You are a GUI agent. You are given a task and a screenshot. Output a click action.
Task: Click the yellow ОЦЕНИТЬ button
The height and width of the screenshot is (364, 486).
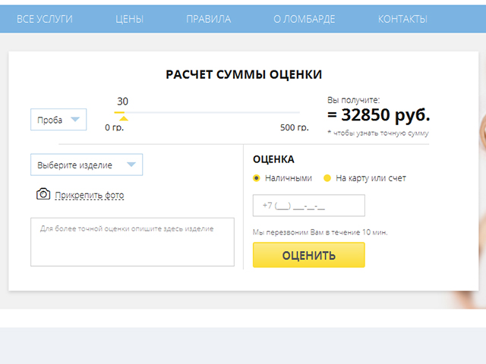(x=309, y=255)
